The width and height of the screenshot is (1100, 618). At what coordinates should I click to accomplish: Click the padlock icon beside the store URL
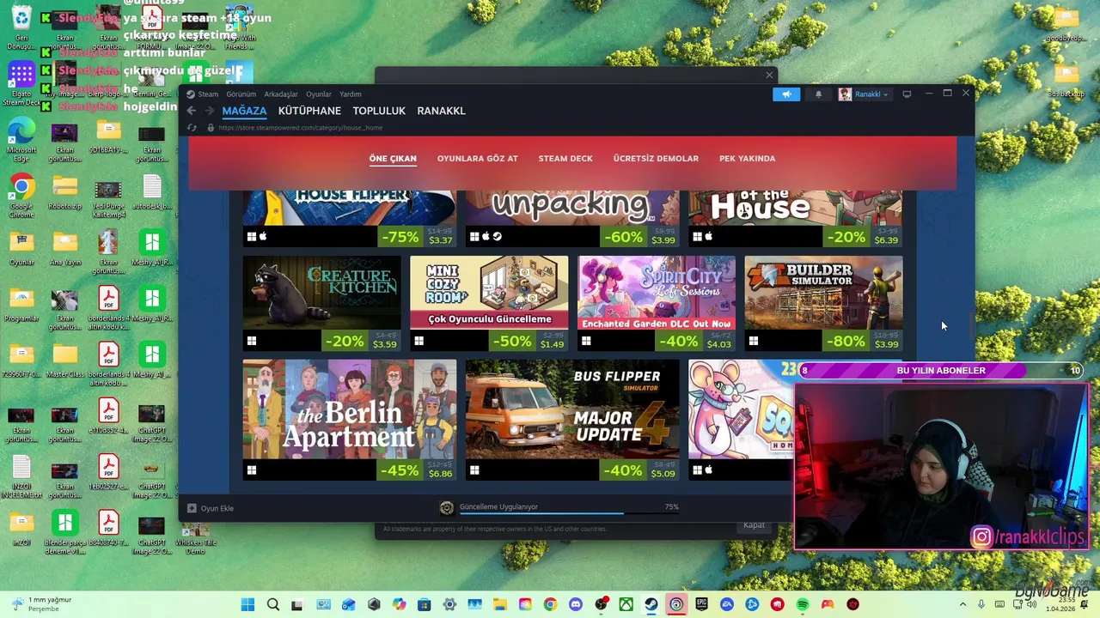point(211,128)
